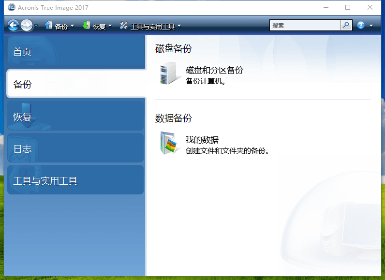Expand the 备份 toolbar dropdown arrow

tap(72, 26)
